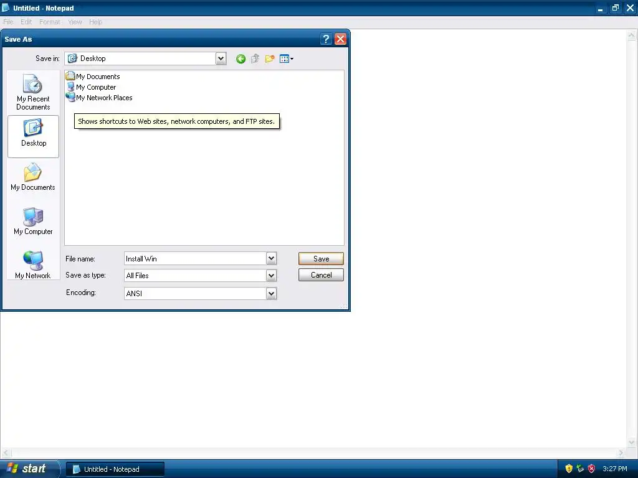Open the File menu in Notepad

point(8,22)
